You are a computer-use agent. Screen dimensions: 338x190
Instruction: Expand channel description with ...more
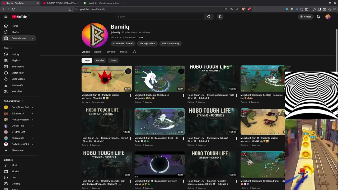[140, 37]
